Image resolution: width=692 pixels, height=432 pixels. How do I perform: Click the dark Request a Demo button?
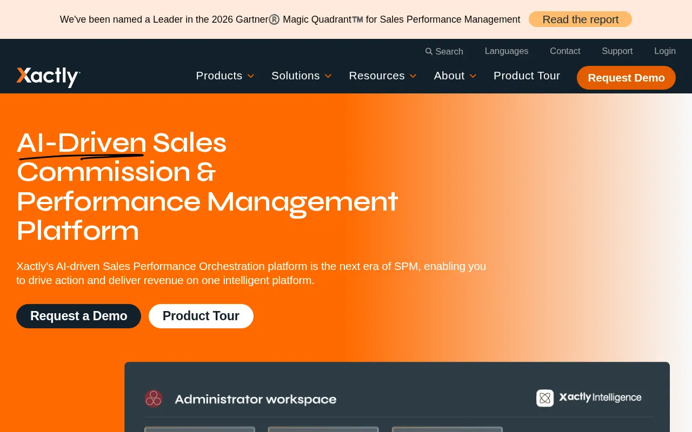(78, 316)
